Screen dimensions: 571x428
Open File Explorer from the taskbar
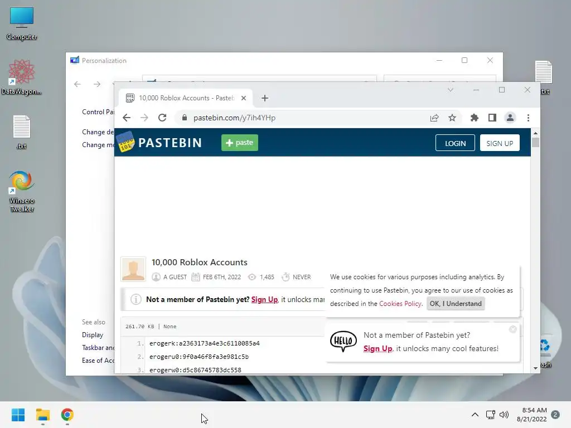[x=42, y=415]
